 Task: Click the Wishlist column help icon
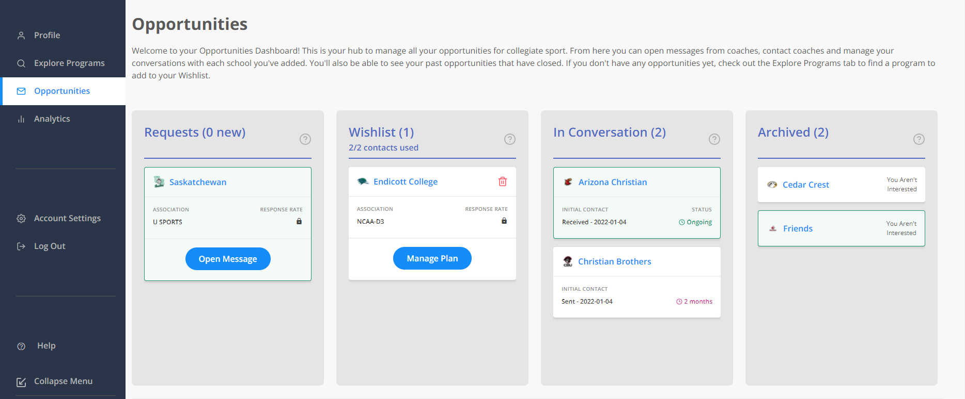(x=510, y=139)
